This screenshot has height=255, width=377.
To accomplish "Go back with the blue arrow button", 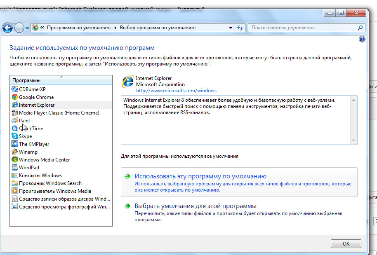I will click(7, 28).
